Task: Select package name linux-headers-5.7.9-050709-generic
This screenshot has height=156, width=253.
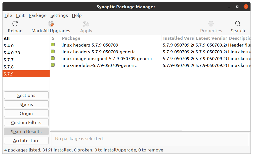Action: (98, 52)
